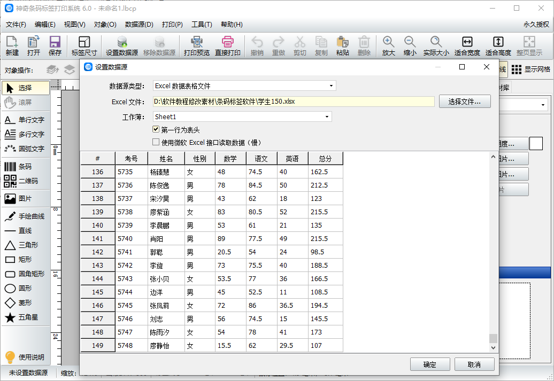Enable 使用微软 Excel 接口读取数据 checkbox

pos(156,142)
